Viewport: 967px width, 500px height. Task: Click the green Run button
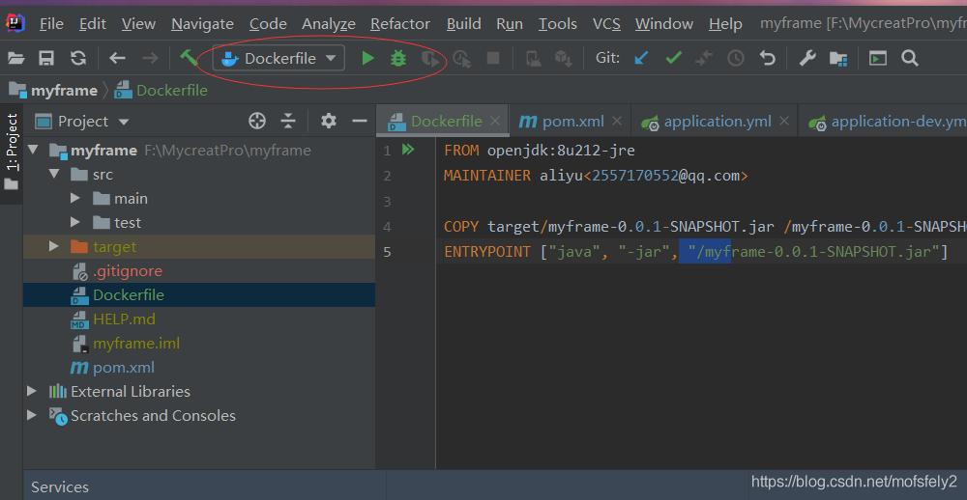pos(367,59)
